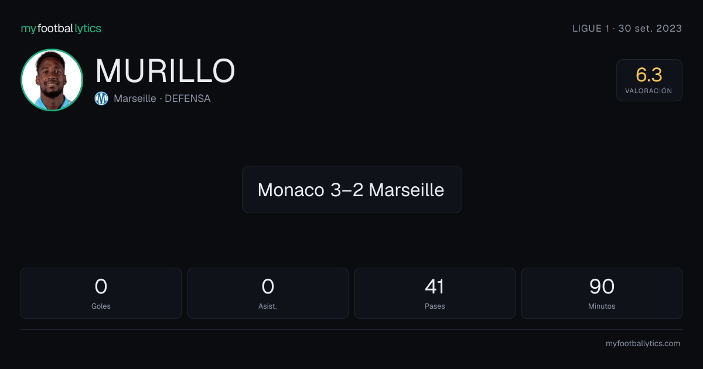Select the Goles stat card
The width and height of the screenshot is (703, 369).
coord(101,293)
